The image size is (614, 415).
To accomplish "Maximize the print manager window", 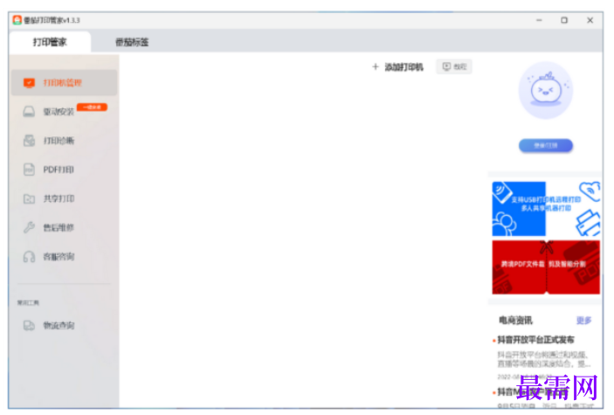I will click(564, 20).
